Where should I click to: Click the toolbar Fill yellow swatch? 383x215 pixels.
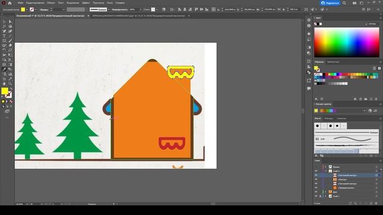click(x=5, y=91)
